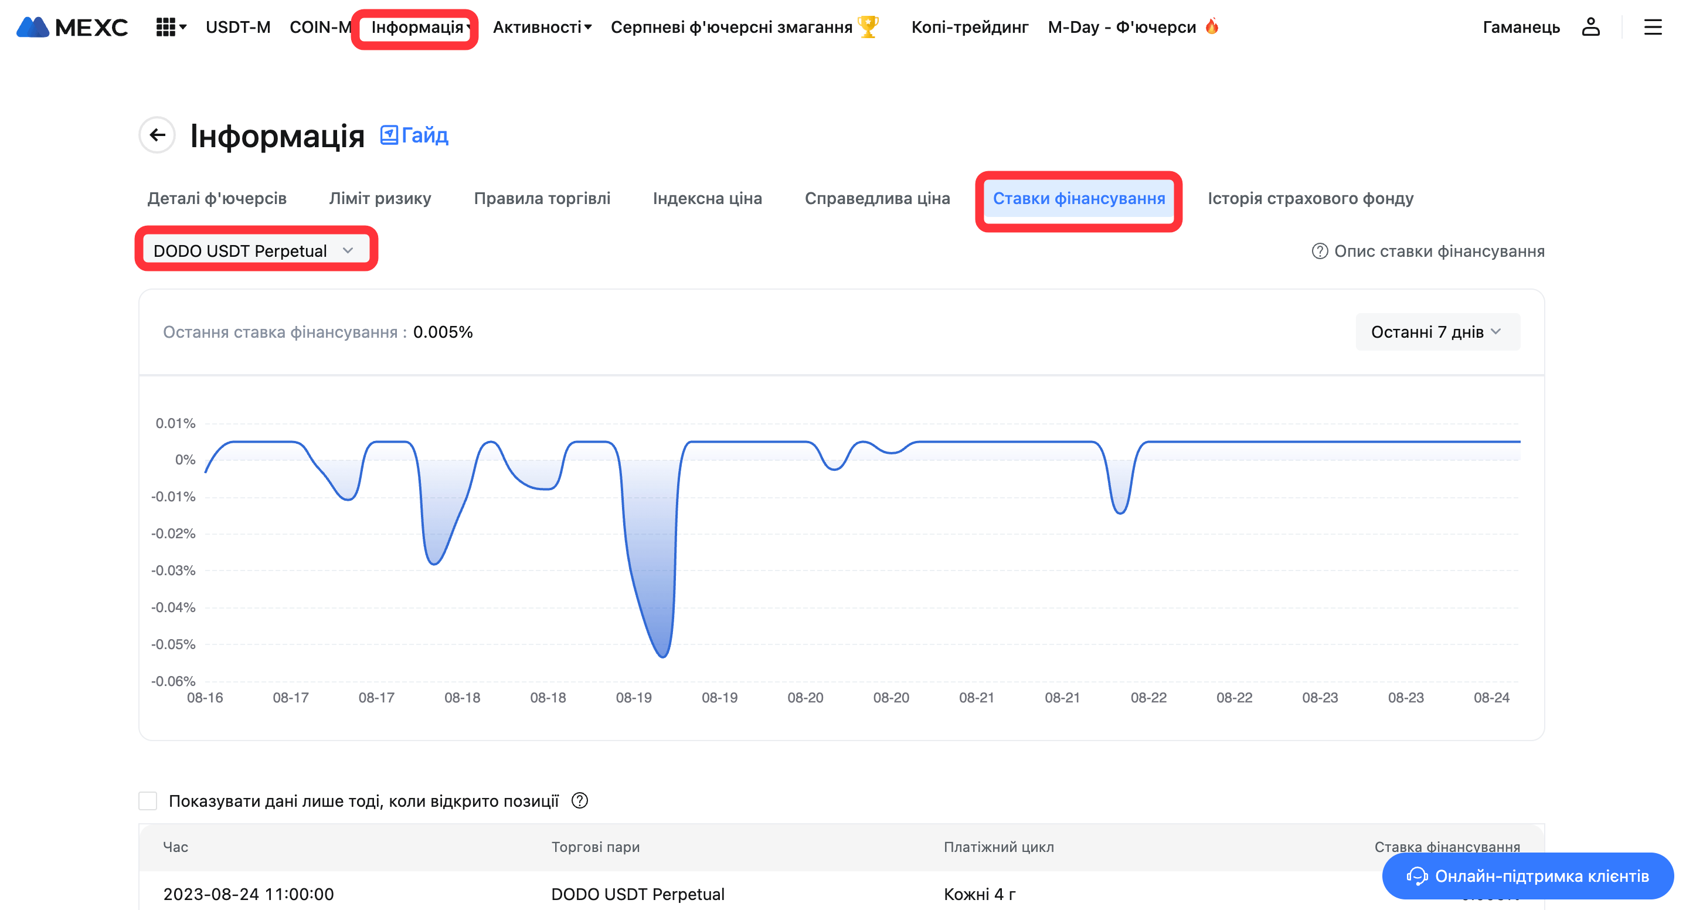The width and height of the screenshot is (1686, 910).
Task: Enable show data only with open positions
Action: coord(148,801)
